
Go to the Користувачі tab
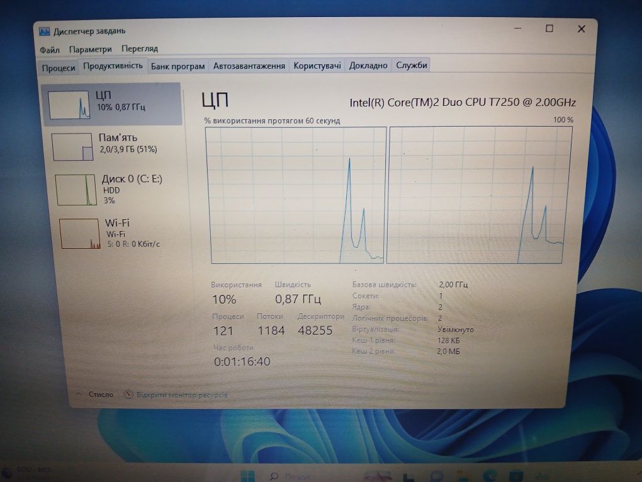(x=317, y=66)
